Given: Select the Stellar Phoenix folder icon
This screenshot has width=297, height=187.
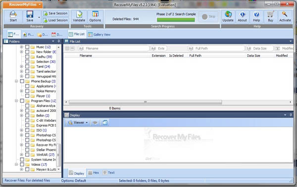Looking at the screenshot, I should 33,150.
